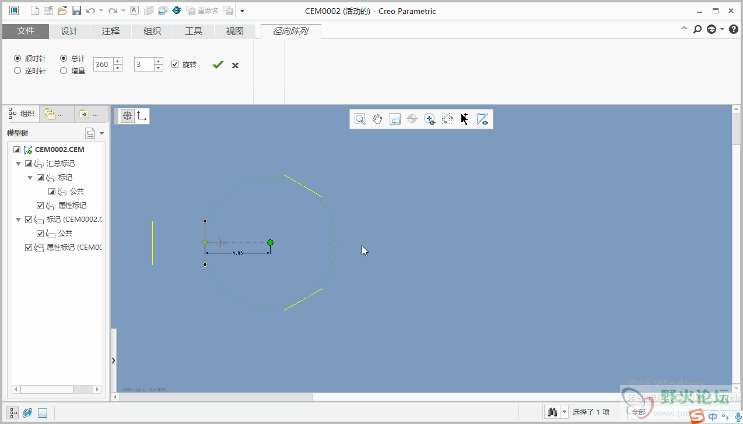Screen dimensions: 743x424
Task: Click the coordinate axis arrows icon
Action: click(142, 116)
